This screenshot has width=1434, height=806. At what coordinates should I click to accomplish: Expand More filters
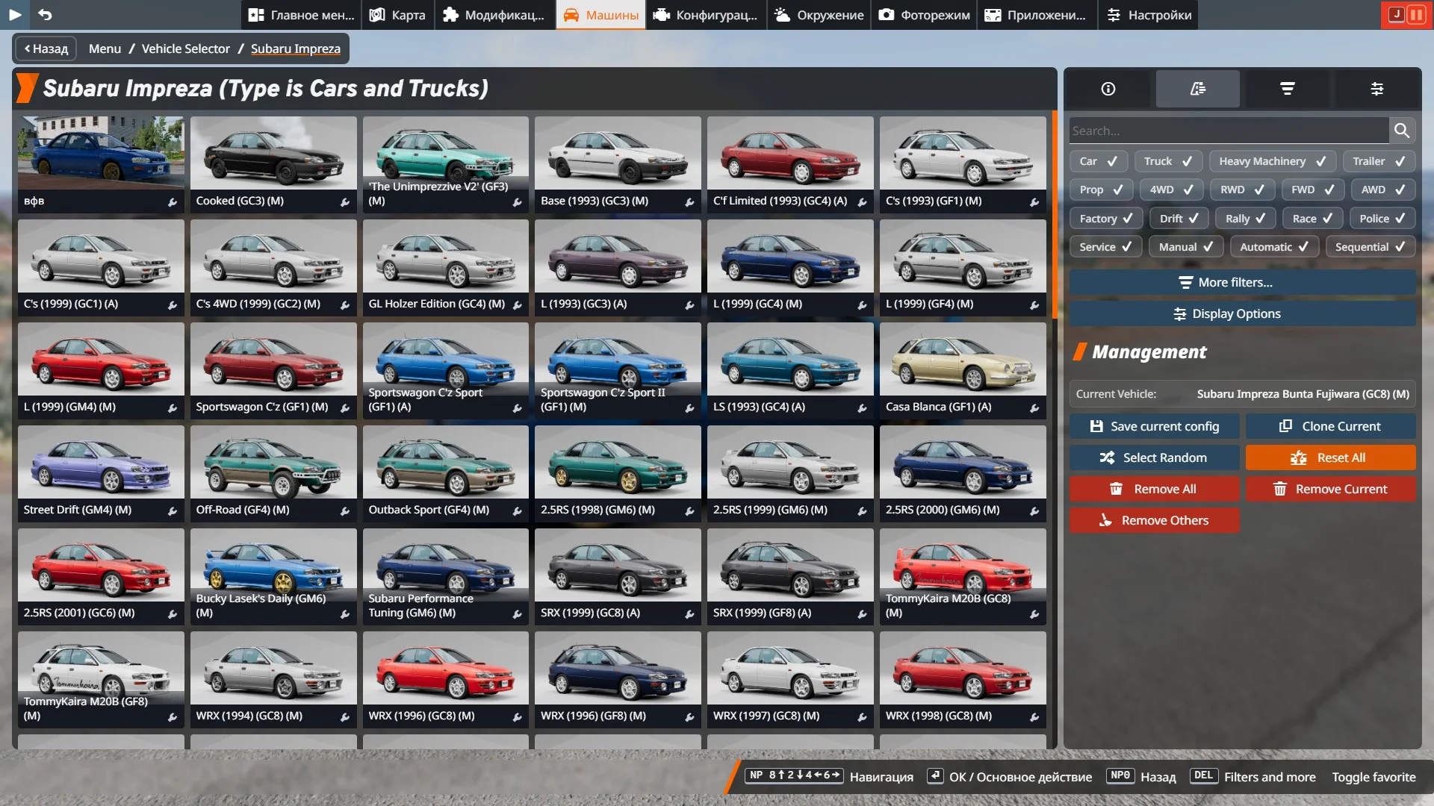pos(1242,282)
